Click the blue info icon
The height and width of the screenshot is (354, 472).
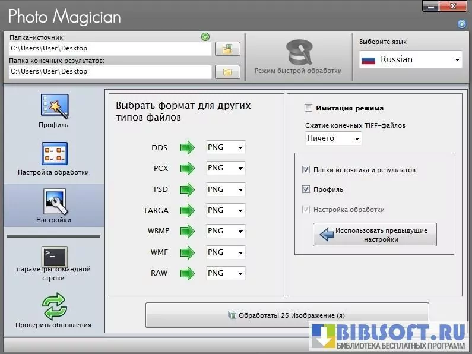coord(461,24)
